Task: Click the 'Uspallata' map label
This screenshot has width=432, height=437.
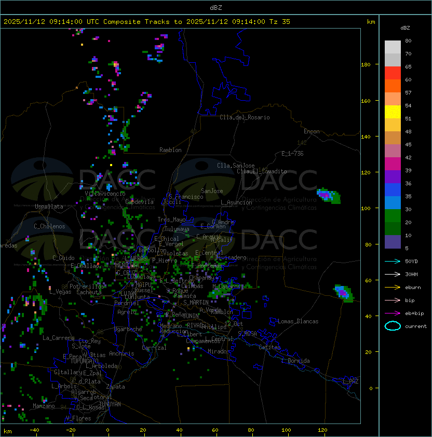Action: pos(49,207)
